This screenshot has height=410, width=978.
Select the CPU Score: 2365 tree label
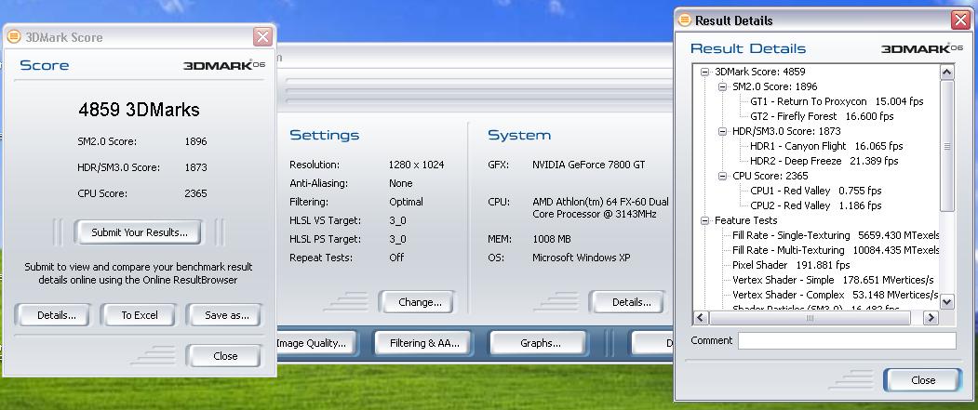(772, 176)
